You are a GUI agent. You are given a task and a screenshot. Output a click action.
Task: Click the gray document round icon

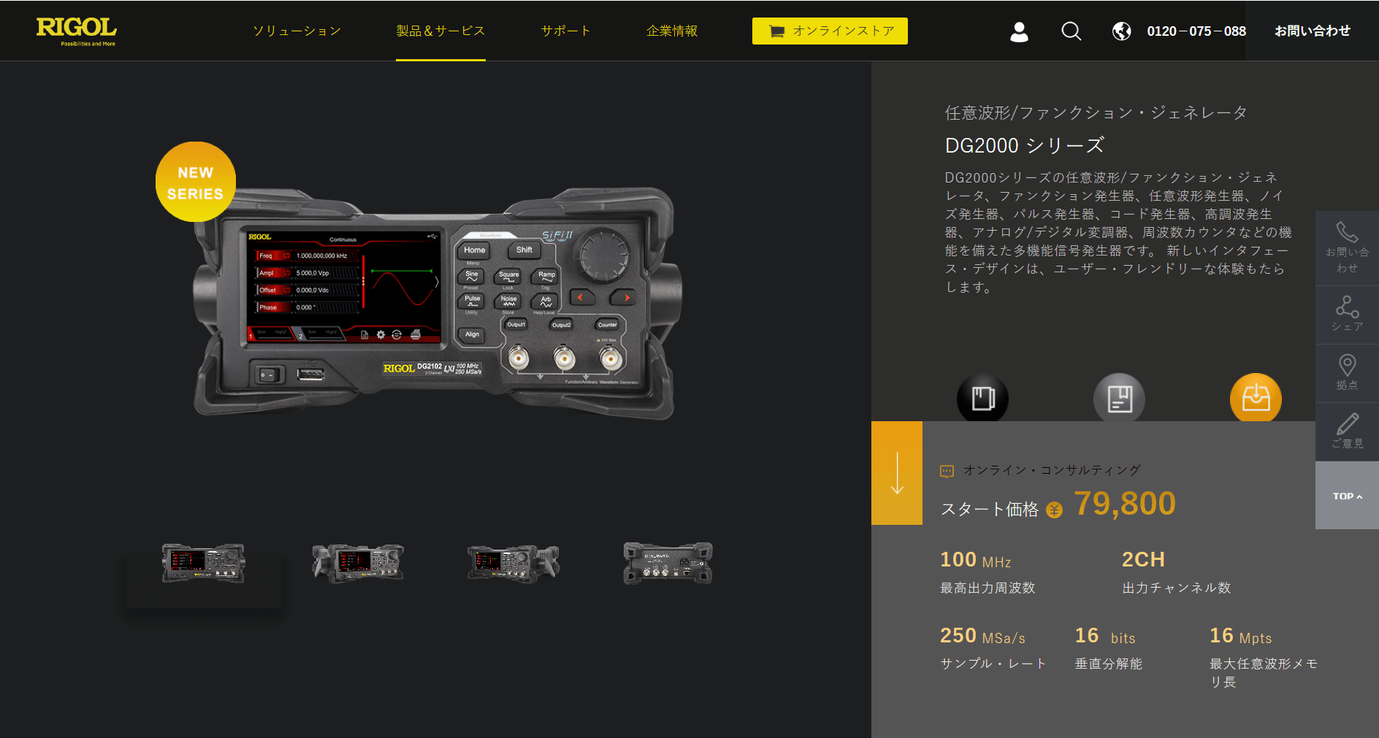point(1119,398)
